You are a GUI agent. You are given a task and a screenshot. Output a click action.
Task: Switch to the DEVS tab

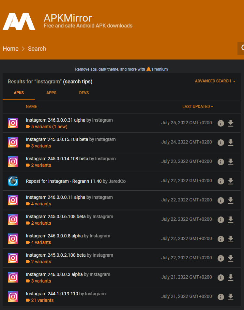pos(84,93)
